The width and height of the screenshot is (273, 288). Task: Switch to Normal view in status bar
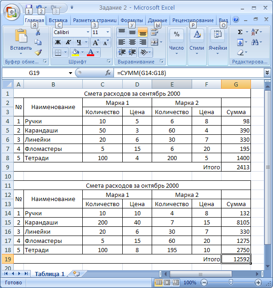click(159, 282)
